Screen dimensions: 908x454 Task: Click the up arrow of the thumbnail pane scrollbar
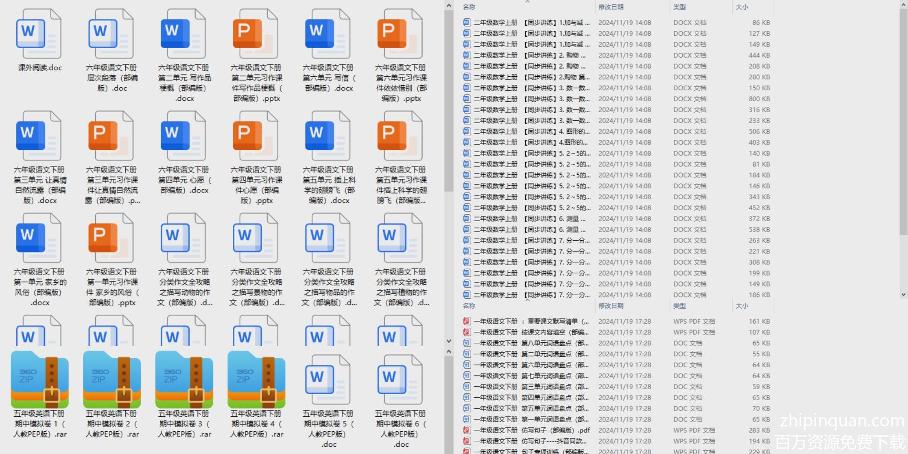(449, 5)
